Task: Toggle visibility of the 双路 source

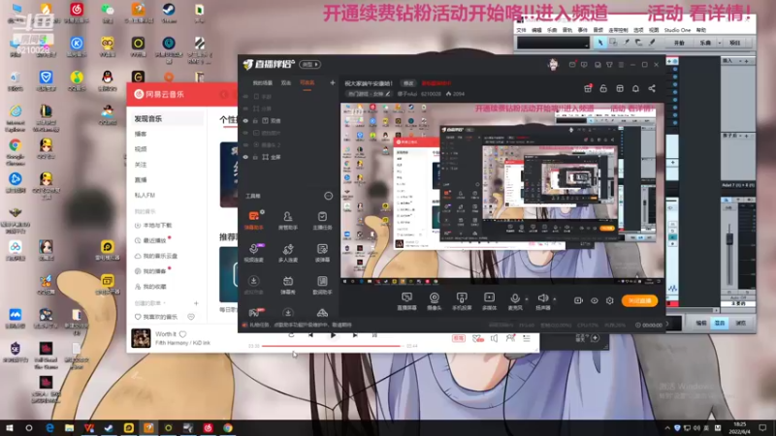Action: (x=245, y=120)
